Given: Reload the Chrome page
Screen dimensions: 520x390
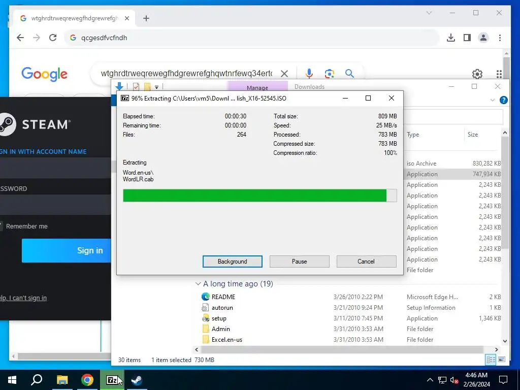Looking at the screenshot, I should (53, 38).
